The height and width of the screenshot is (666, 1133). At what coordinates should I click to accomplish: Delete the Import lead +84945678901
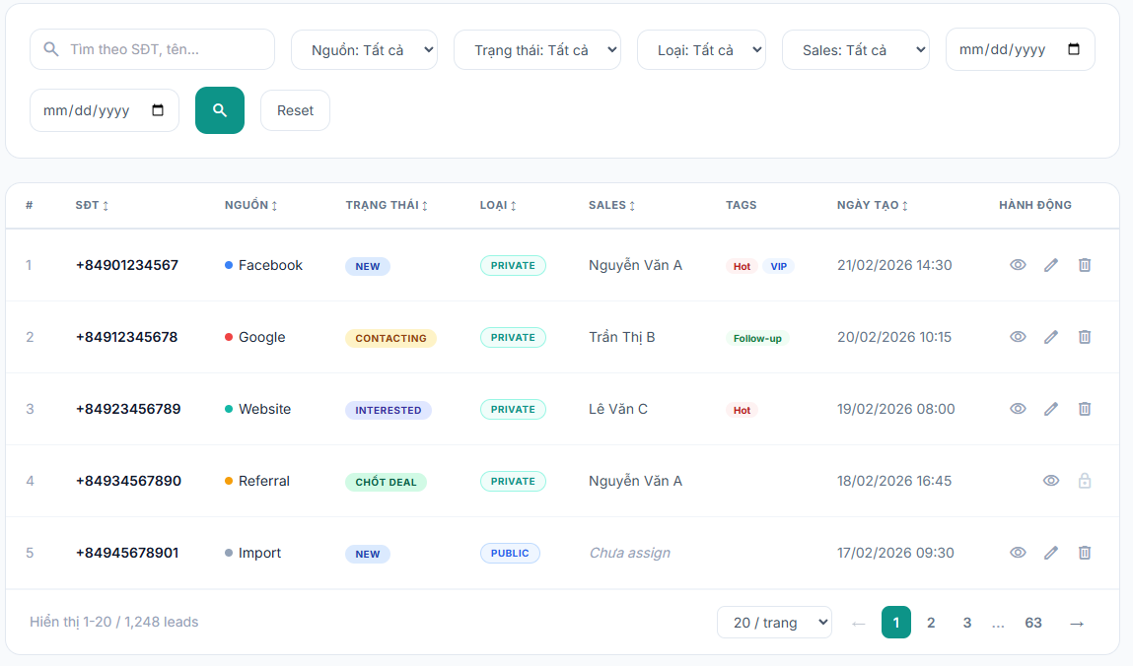click(x=1085, y=553)
